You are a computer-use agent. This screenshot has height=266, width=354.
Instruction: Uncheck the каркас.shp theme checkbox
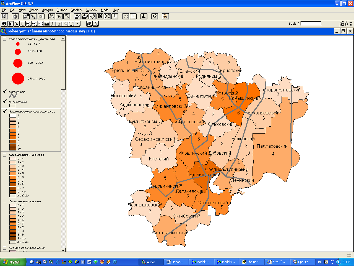pos(5,91)
